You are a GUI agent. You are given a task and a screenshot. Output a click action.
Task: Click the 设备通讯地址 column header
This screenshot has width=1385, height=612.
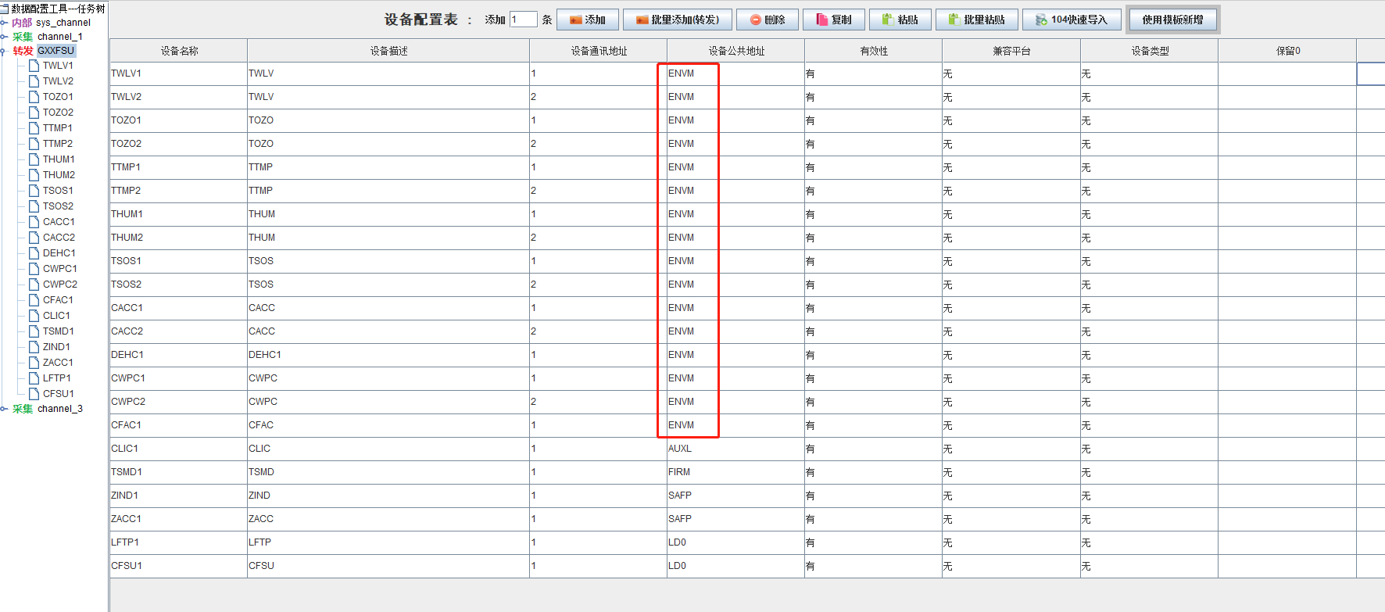click(599, 51)
